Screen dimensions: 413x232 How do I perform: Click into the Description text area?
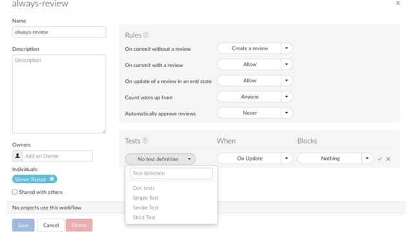click(x=59, y=94)
